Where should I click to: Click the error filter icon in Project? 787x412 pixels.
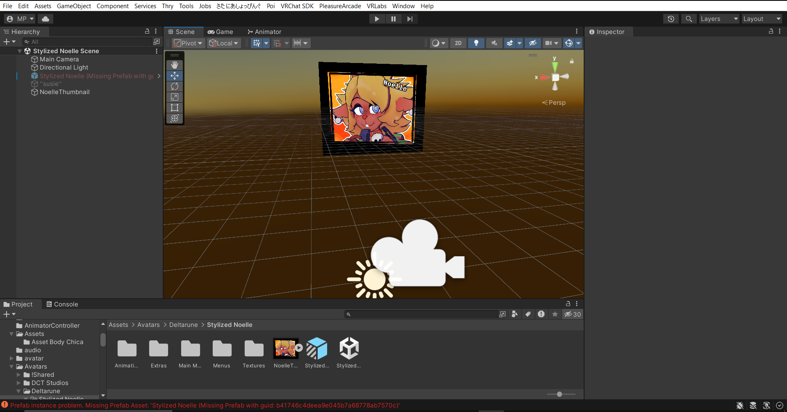click(x=541, y=314)
